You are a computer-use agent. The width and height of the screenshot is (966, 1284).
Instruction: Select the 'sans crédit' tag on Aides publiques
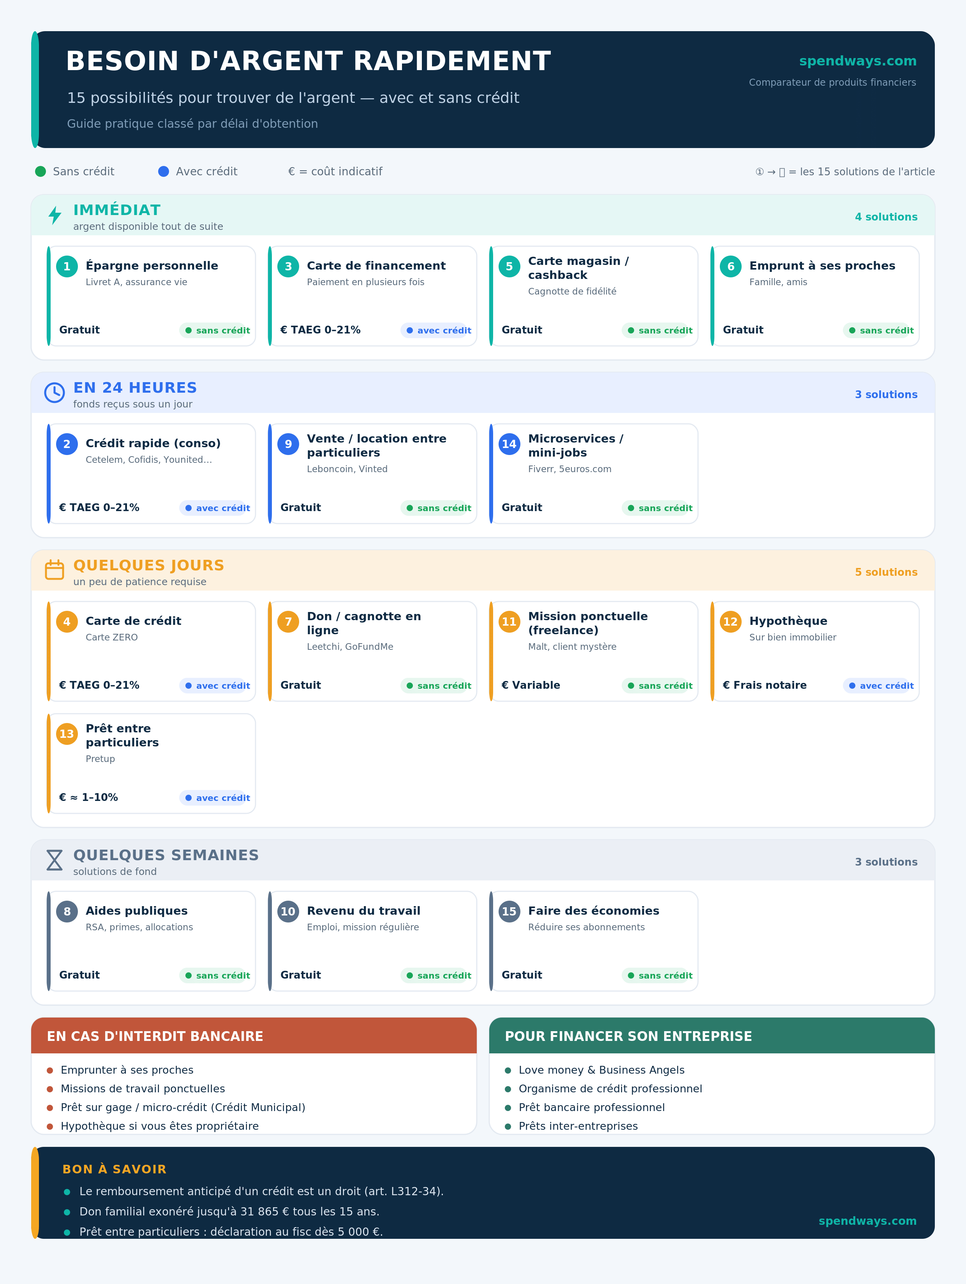214,975
